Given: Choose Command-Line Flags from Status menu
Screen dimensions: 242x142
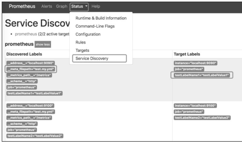Looking at the screenshot, I should 95,26.
